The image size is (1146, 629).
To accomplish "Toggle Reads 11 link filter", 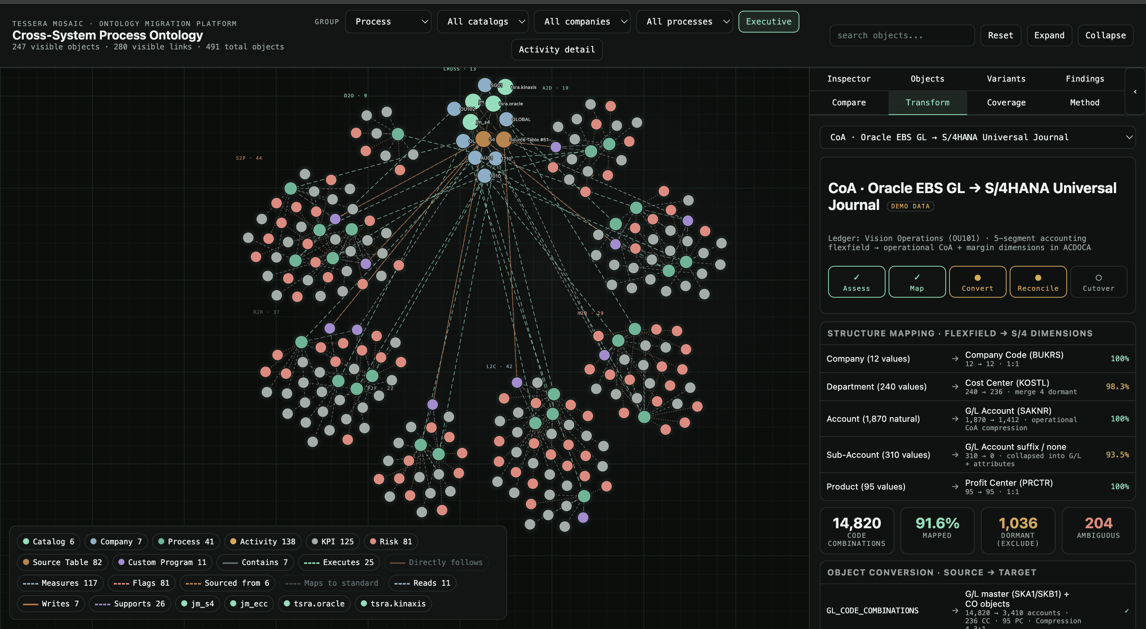I will [422, 583].
